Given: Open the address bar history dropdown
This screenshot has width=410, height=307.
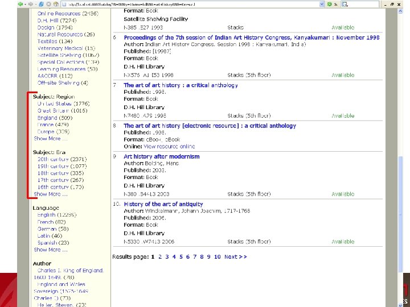Looking at the screenshot, I should [322, 4].
